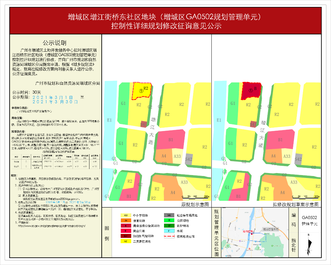This screenshot has width=331, height=265.
Task: Click the scale bar on the revised plan map
Action: [306, 197]
